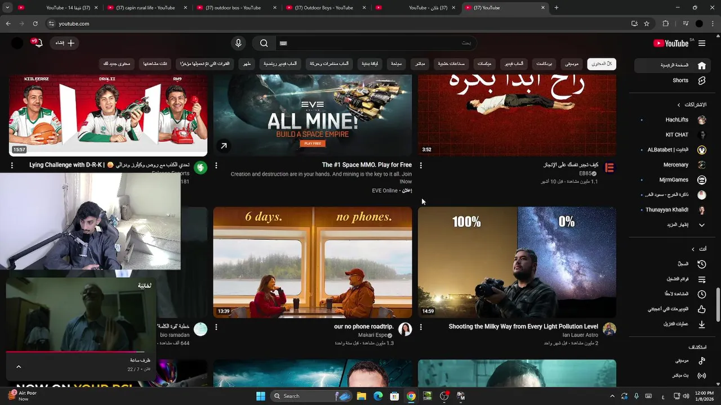Open 'The #1 Space MMO. Play for Free' link
The height and width of the screenshot is (405, 721).
point(367,165)
